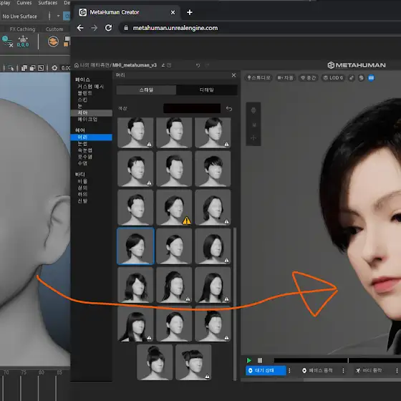
Task: Select 하의 in the body sidebar
Action: click(82, 194)
